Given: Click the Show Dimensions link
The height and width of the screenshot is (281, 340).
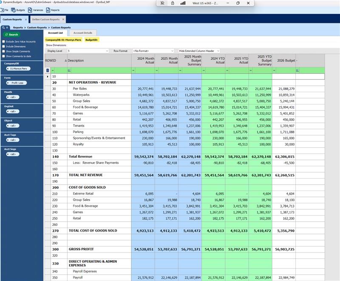Looking at the screenshot, I should tap(56, 45).
